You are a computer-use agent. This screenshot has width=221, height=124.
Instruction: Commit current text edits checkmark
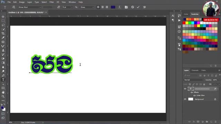pyautogui.click(x=138, y=7)
